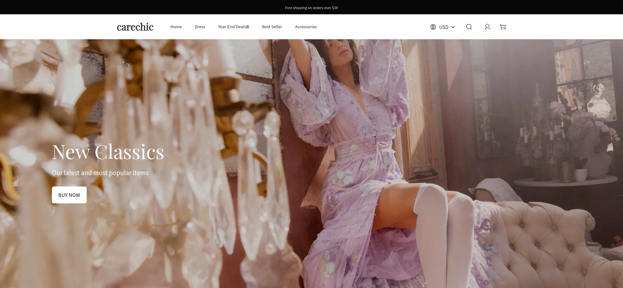Open the Dress menu
The image size is (623, 288).
[200, 27]
